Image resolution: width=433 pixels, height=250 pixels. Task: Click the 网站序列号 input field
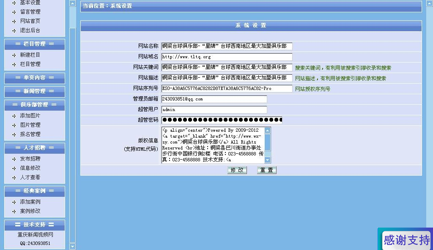[x=227, y=89]
